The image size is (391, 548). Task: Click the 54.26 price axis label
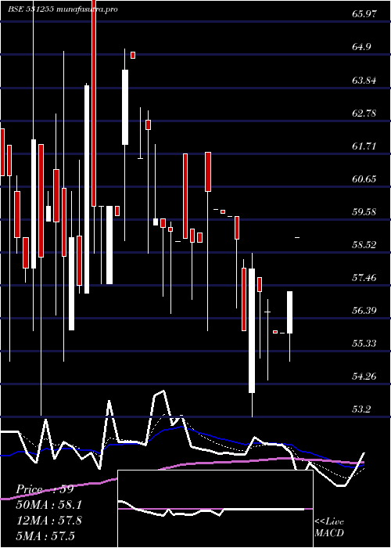coord(364,377)
